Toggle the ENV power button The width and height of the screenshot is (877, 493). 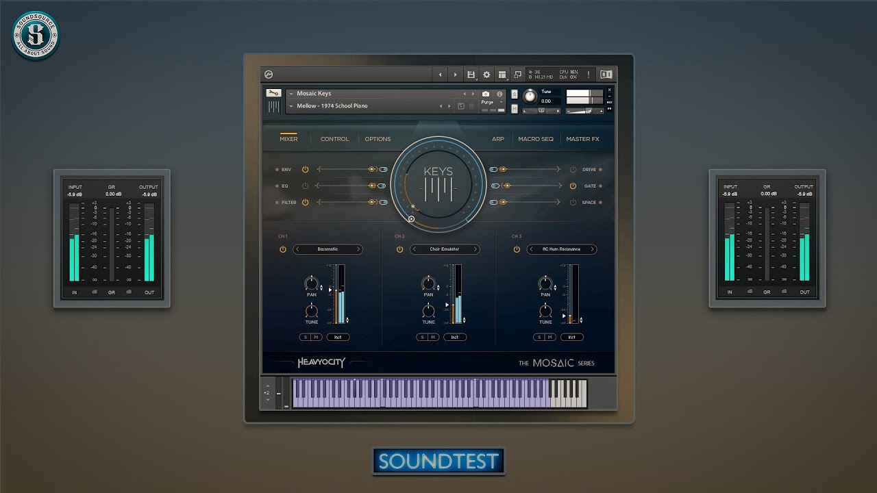(305, 169)
